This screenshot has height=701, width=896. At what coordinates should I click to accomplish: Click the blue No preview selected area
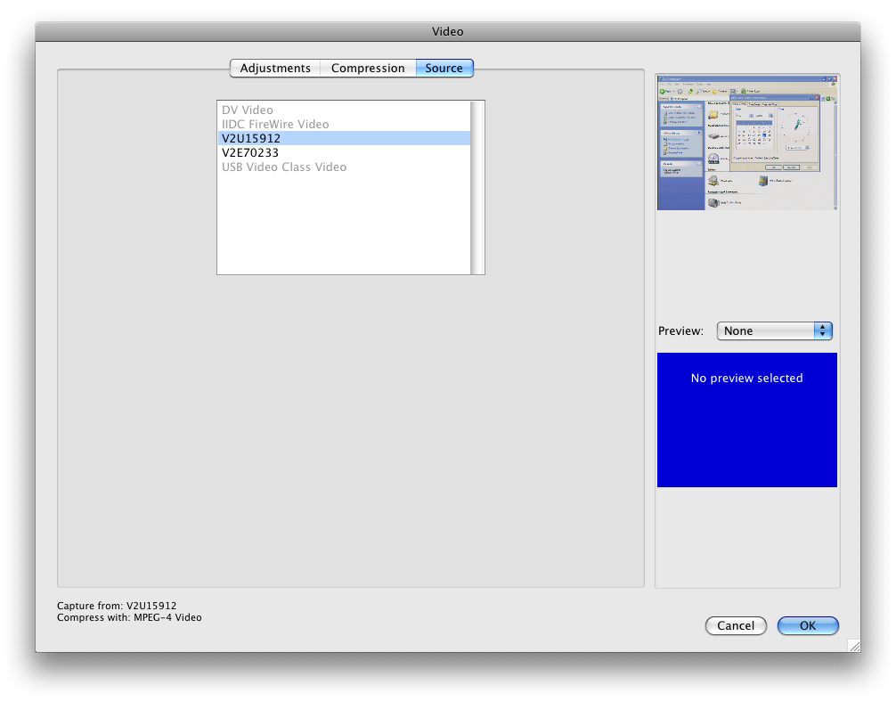[746, 420]
